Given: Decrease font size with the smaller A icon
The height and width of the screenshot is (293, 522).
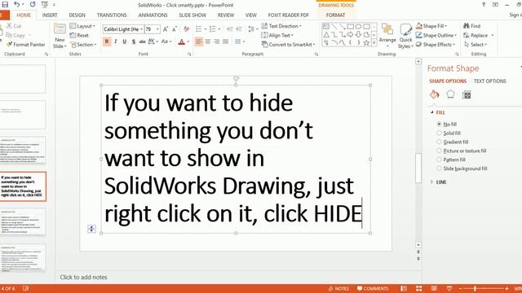Looking at the screenshot, I should click(x=175, y=29).
